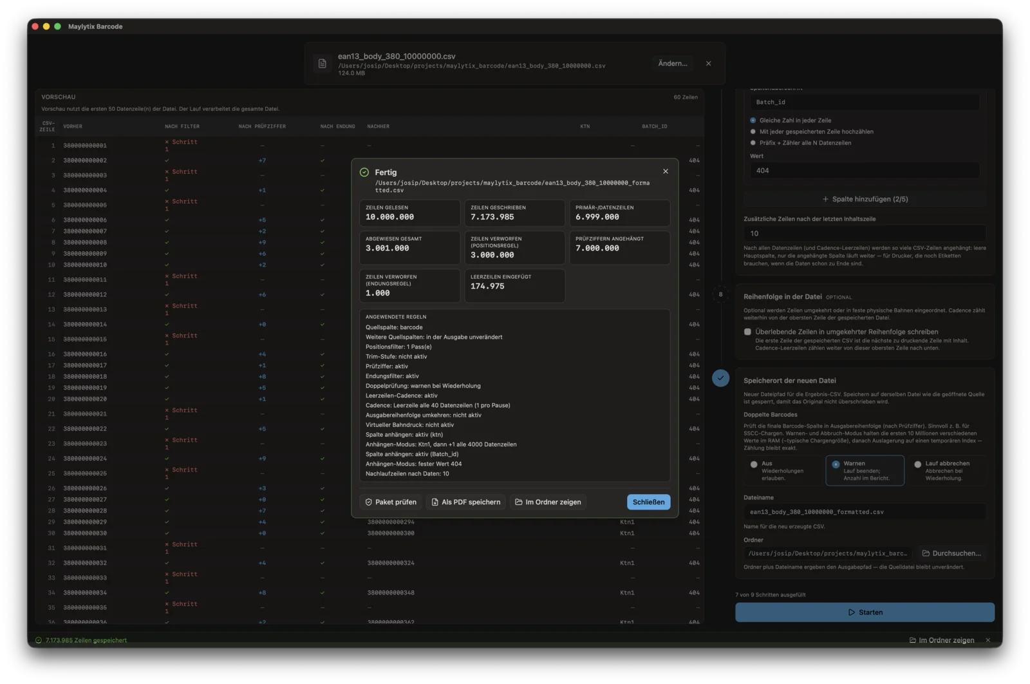Viewport: 1030px width, 684px height.
Task: Click the CSV file document icon
Action: 323,63
